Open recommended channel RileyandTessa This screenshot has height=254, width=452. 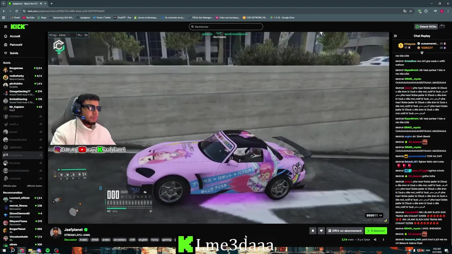tap(22, 223)
